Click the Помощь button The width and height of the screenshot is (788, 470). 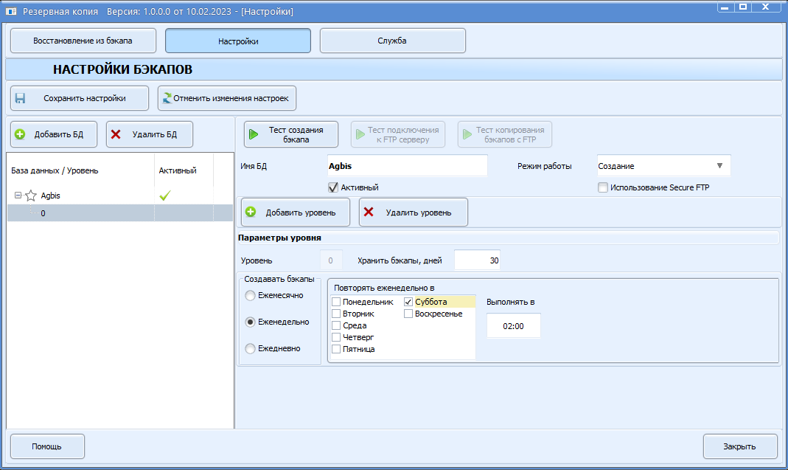click(47, 446)
